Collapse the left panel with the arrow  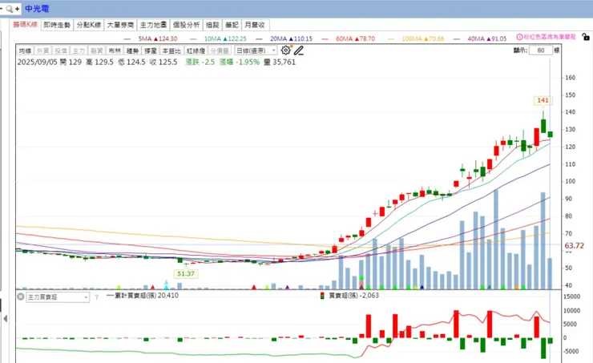[6, 319]
